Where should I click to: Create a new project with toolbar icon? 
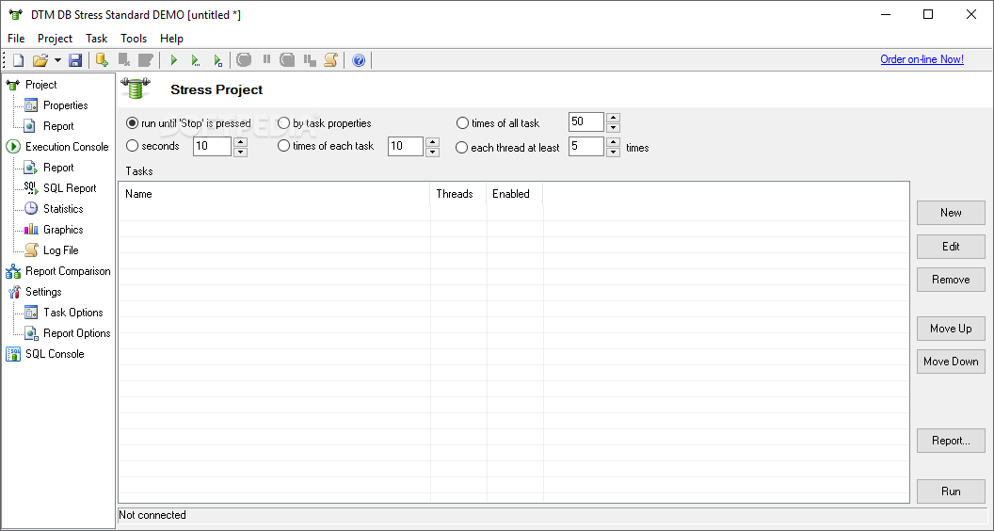tap(19, 60)
